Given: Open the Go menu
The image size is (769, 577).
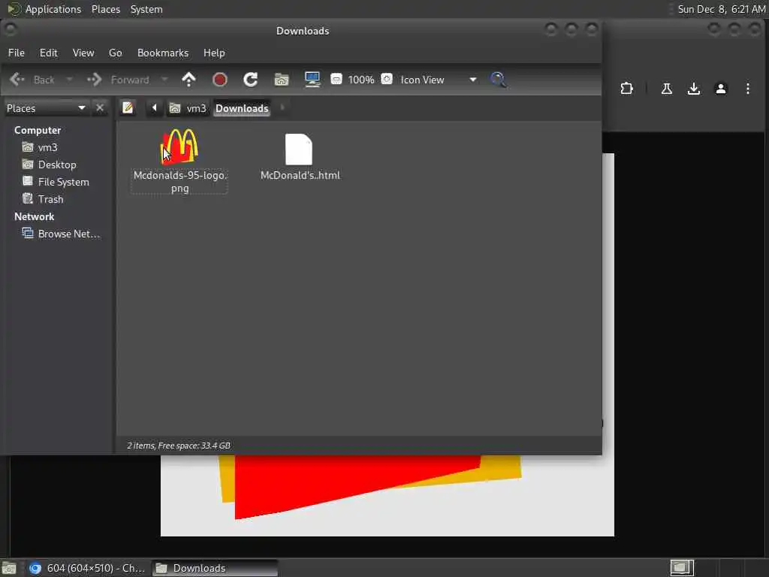Looking at the screenshot, I should pyautogui.click(x=115, y=53).
